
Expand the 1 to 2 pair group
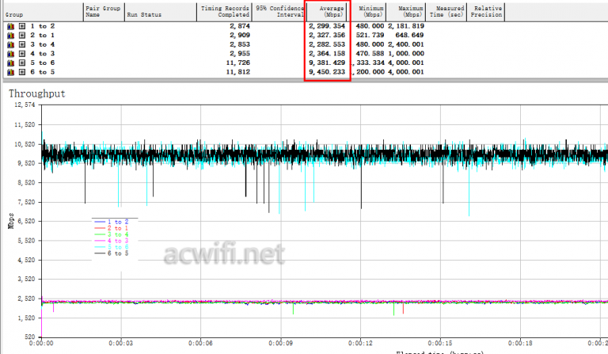[x=22, y=26]
